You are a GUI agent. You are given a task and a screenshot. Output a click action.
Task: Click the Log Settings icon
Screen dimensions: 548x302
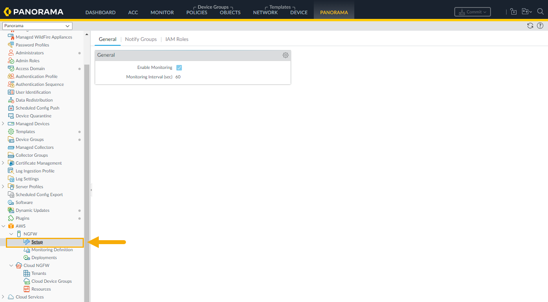tap(11, 179)
